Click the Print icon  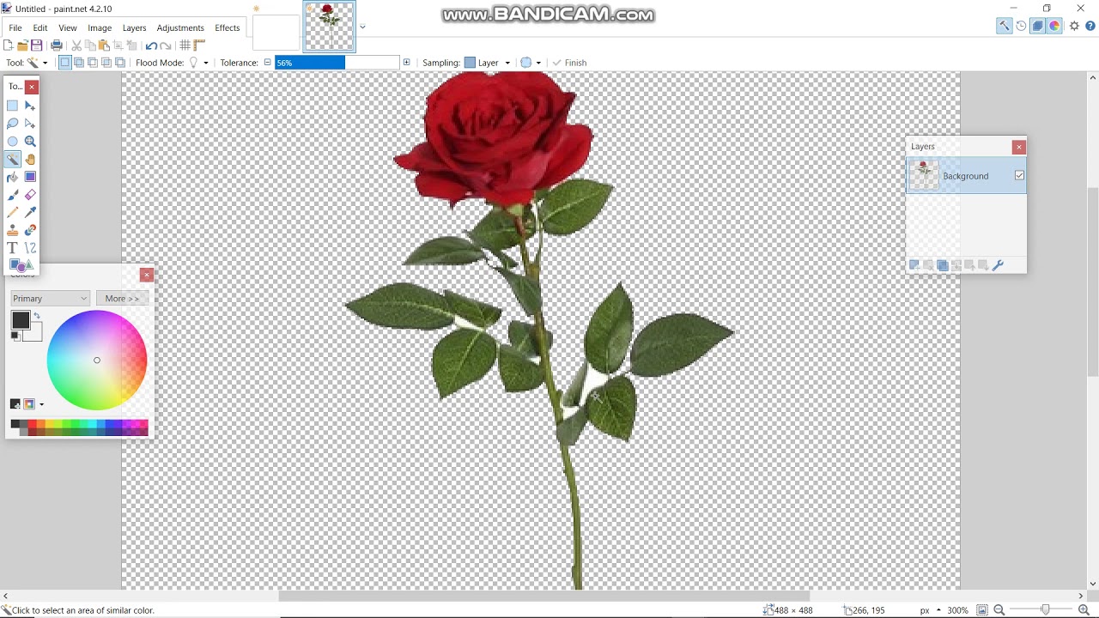[x=57, y=45]
